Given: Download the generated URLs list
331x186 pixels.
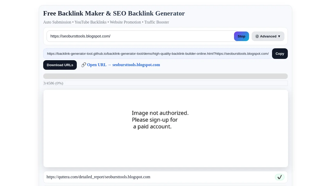Looking at the screenshot, I should pos(60,65).
